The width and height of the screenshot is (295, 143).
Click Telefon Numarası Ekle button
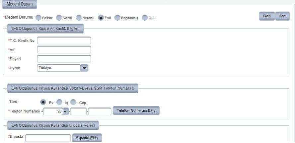tap(136, 110)
